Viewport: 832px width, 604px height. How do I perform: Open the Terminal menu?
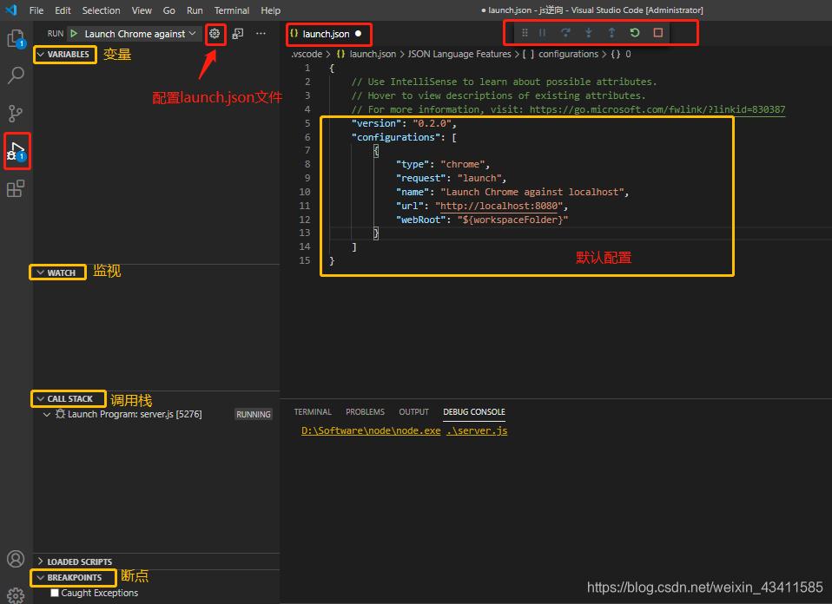pyautogui.click(x=232, y=10)
